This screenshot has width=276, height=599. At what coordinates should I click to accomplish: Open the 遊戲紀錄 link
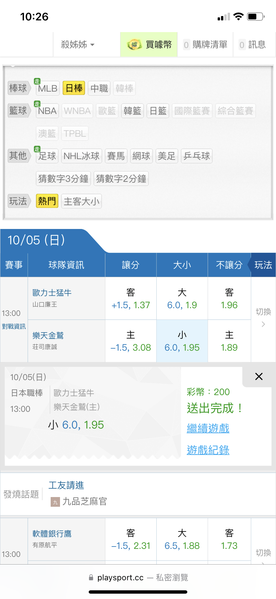pos(208,450)
